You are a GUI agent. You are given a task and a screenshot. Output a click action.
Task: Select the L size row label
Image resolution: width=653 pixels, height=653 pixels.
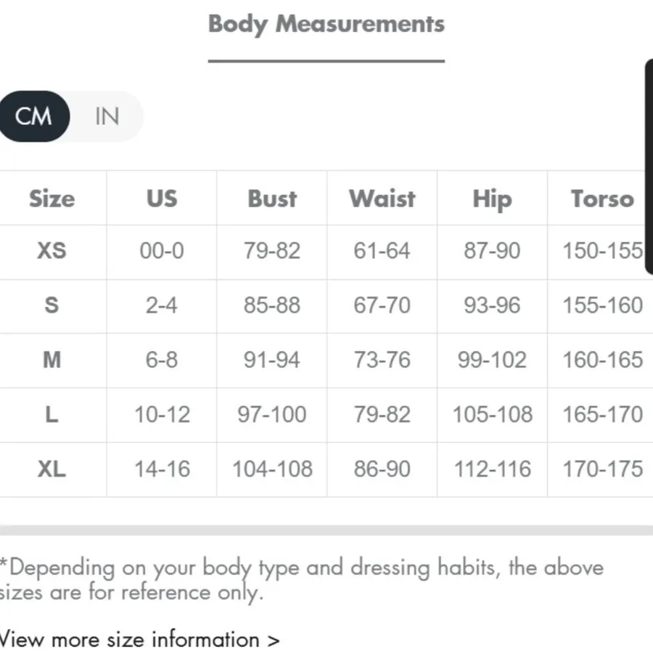click(52, 414)
